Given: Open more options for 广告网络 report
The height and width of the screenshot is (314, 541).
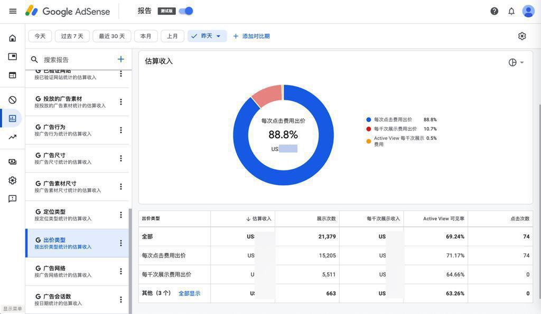Looking at the screenshot, I should [x=121, y=271].
